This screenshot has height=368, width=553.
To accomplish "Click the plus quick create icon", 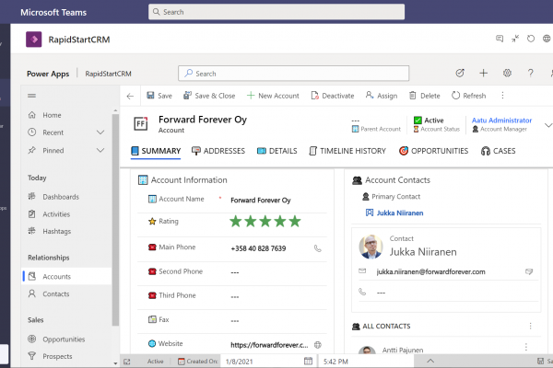I will pos(484,74).
